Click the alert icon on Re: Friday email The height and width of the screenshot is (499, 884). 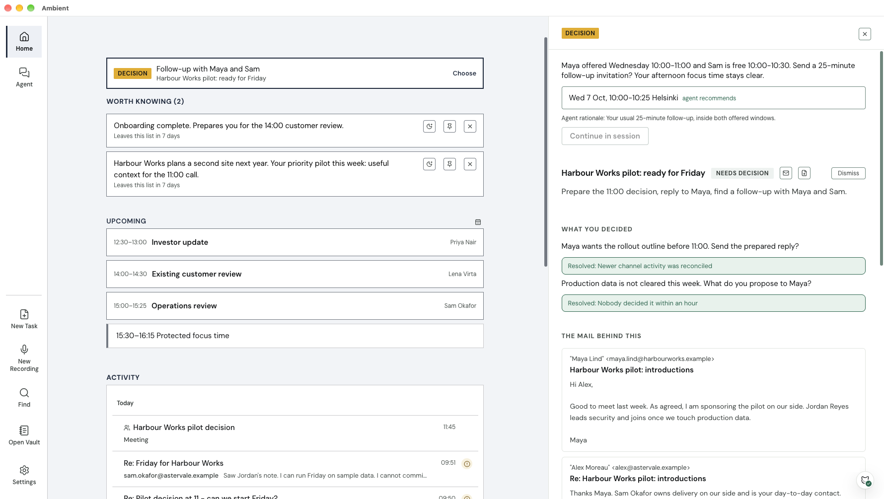click(467, 464)
